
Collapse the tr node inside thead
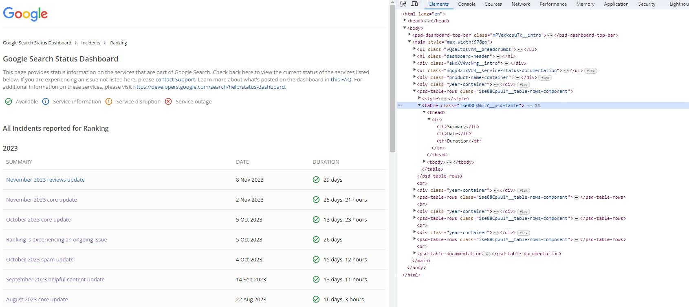click(429, 120)
